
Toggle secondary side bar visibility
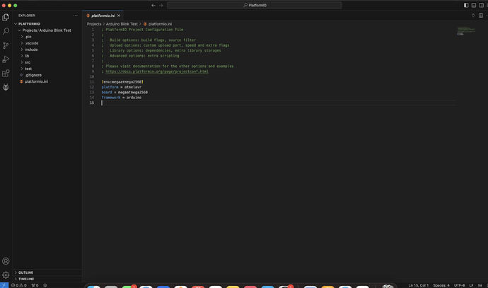point(481,5)
